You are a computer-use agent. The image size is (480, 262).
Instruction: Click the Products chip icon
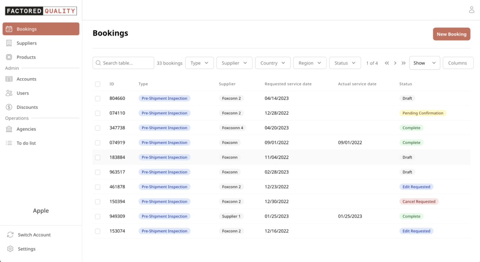(9, 57)
